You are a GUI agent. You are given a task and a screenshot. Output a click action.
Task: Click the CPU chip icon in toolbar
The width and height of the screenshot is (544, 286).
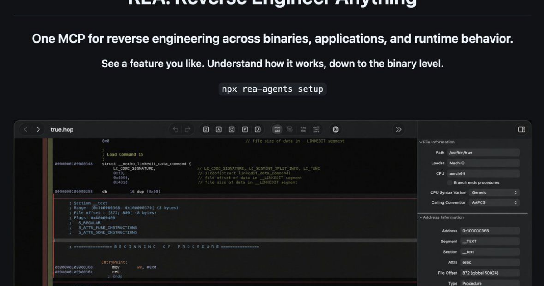click(335, 129)
